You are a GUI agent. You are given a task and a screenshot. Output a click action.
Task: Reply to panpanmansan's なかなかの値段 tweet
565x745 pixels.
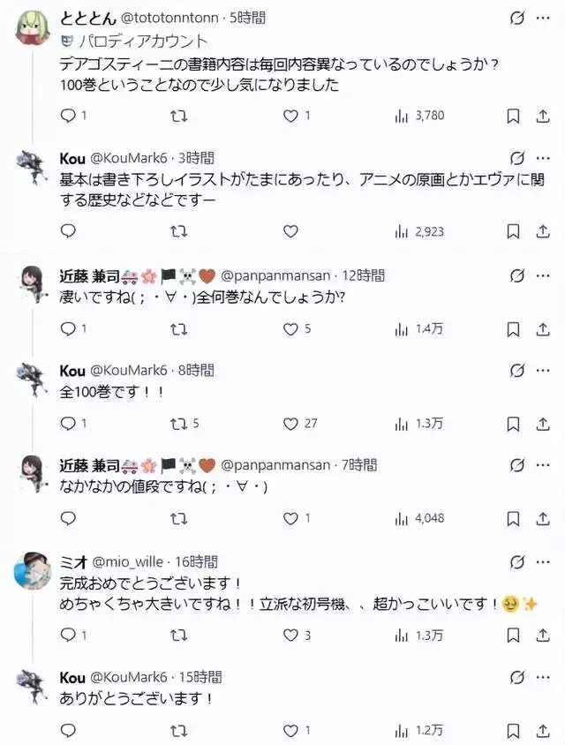68,519
